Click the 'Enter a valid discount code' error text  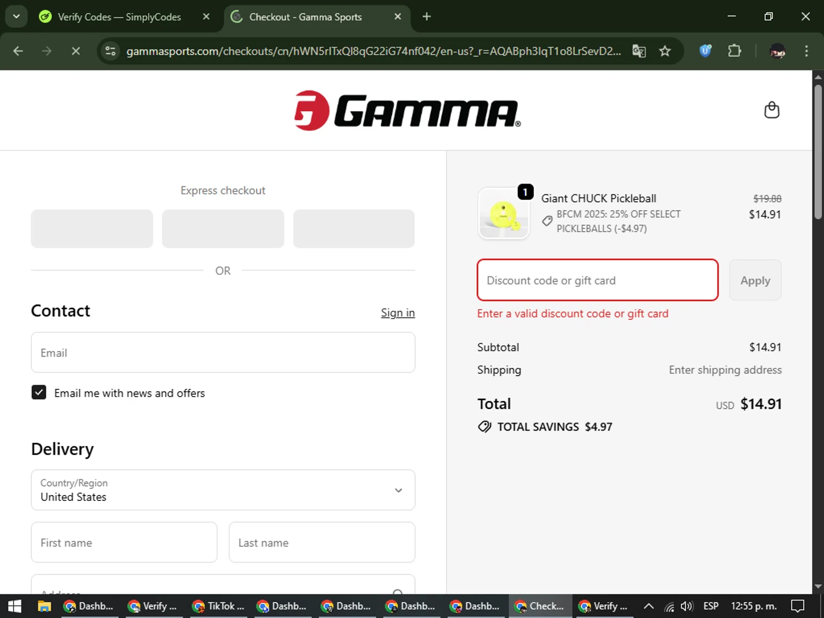pyautogui.click(x=573, y=314)
